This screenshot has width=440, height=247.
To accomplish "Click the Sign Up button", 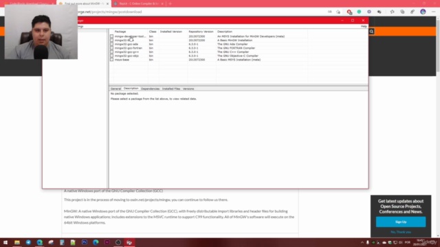I will coord(401,222).
